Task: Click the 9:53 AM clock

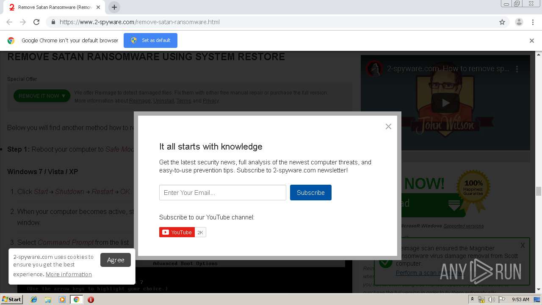Action: (520, 299)
